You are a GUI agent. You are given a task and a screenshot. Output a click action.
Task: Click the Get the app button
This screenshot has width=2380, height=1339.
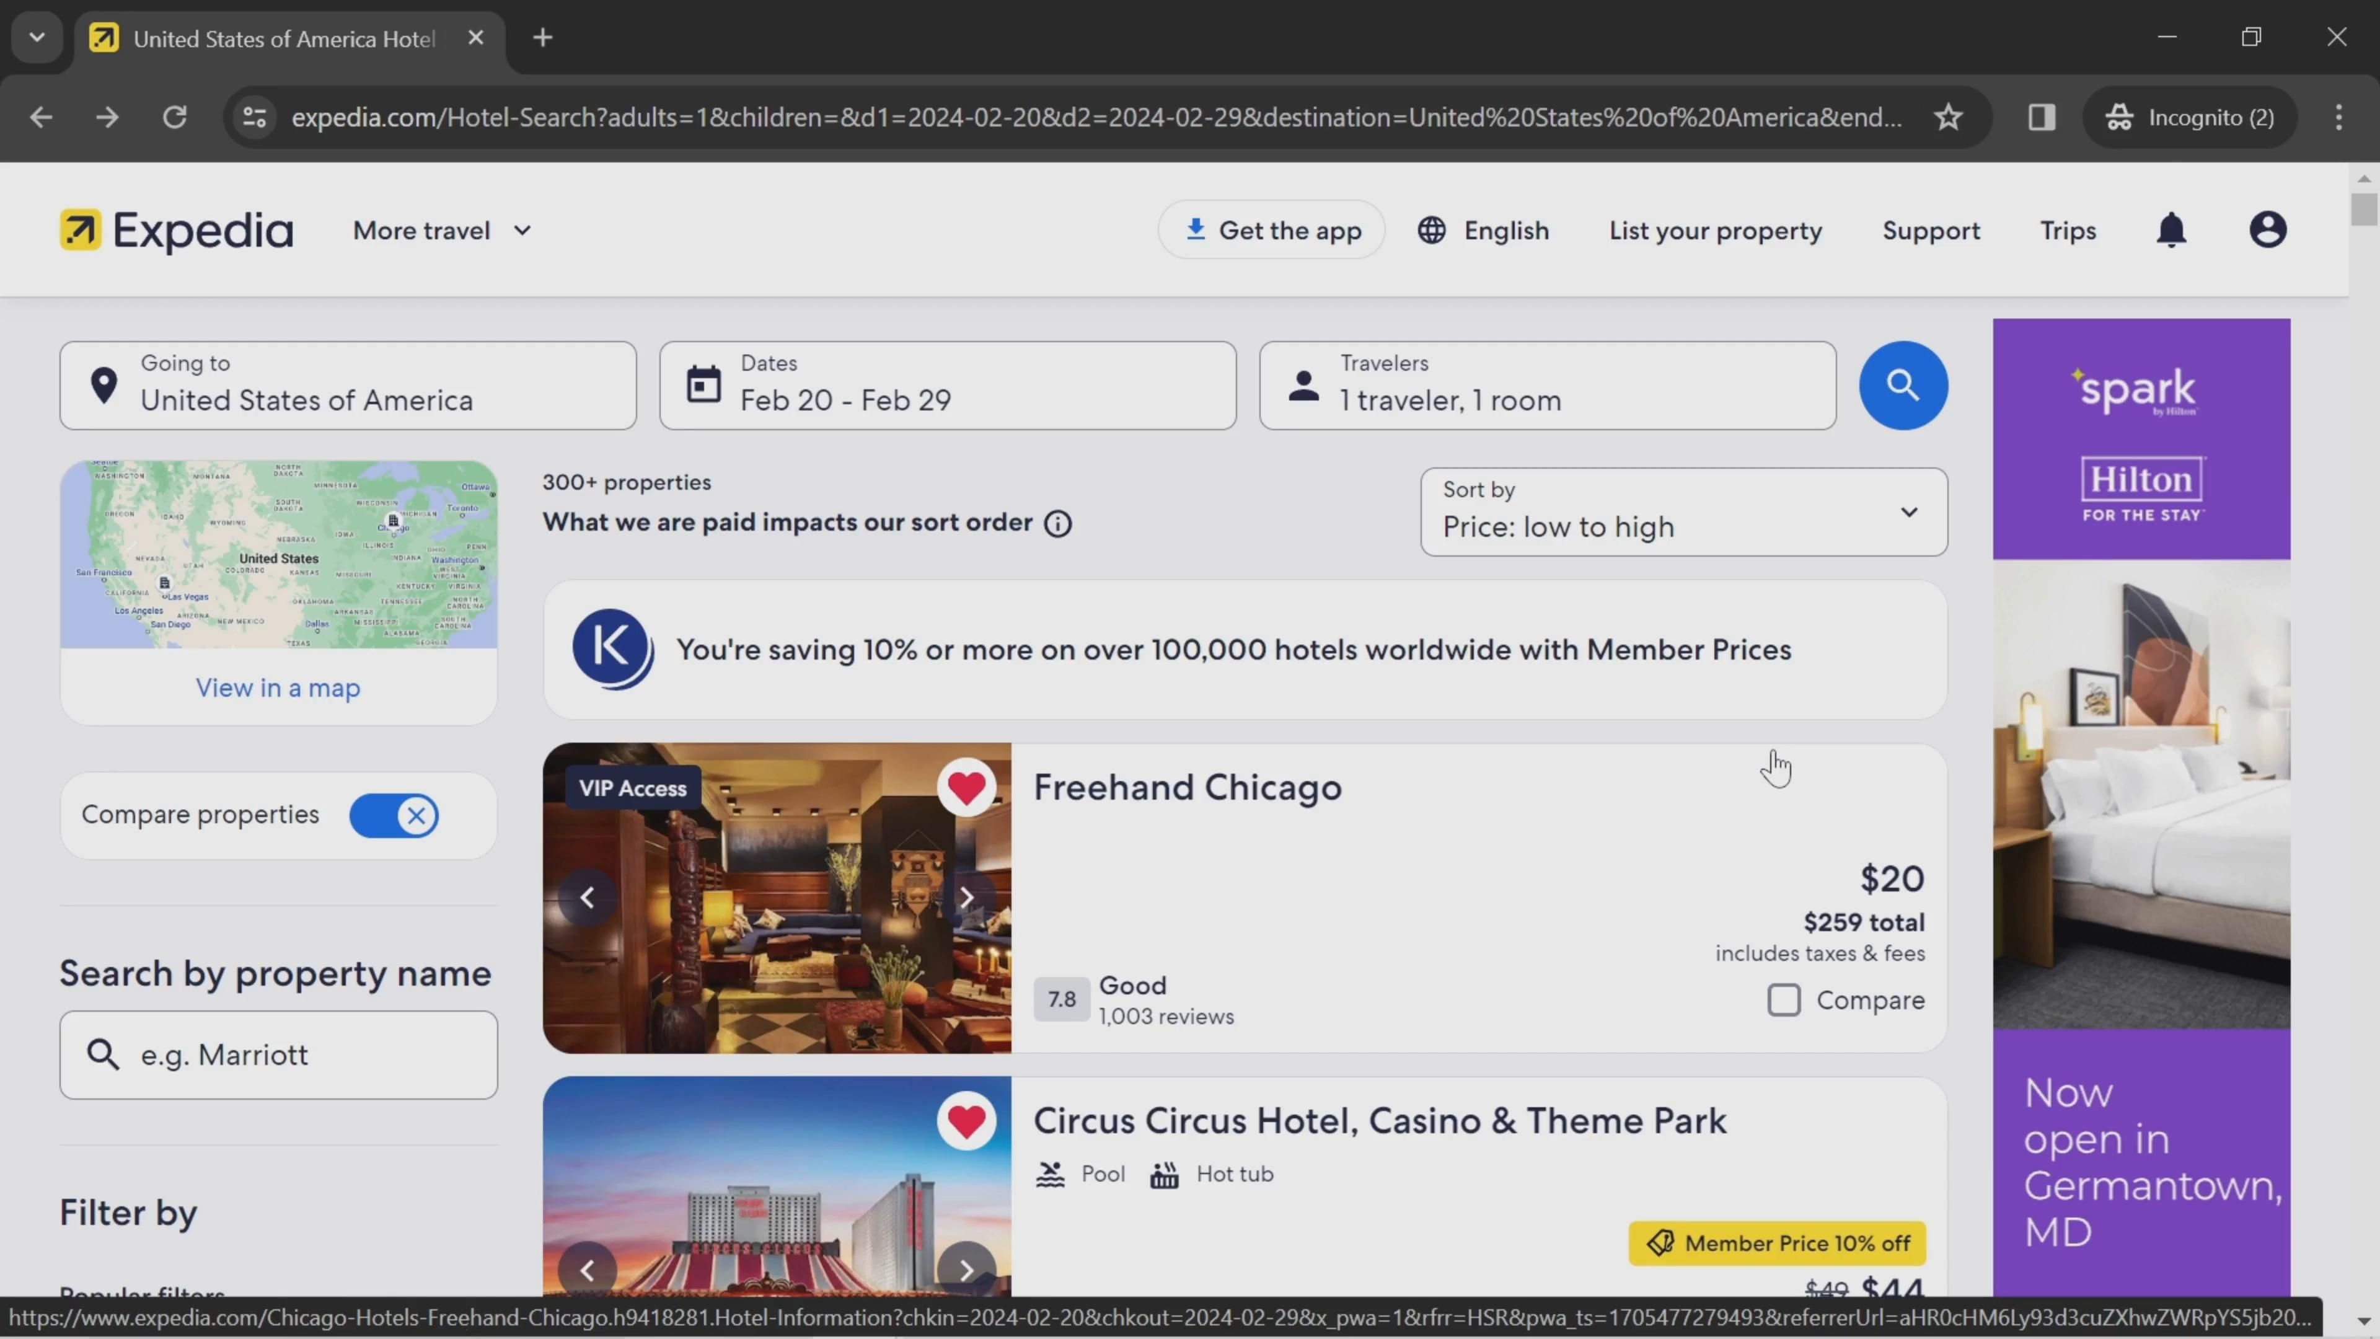(1271, 230)
